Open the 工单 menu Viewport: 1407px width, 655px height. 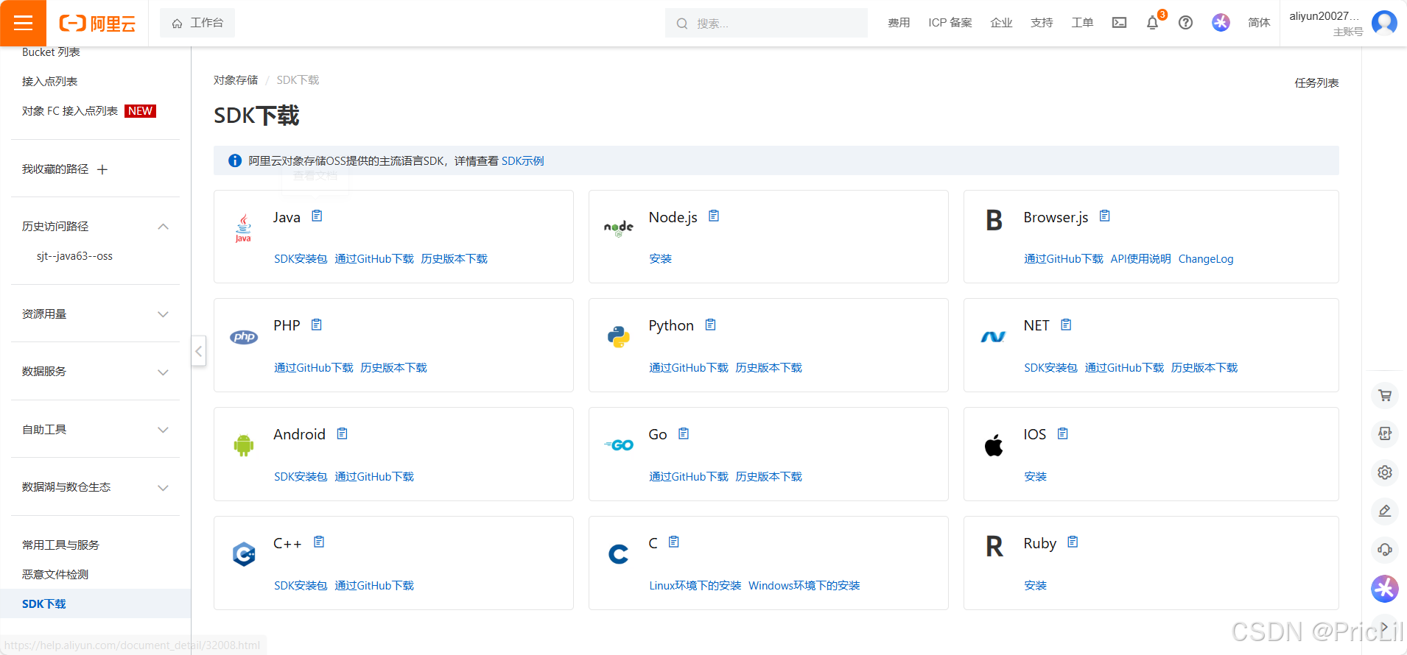pyautogui.click(x=1082, y=23)
